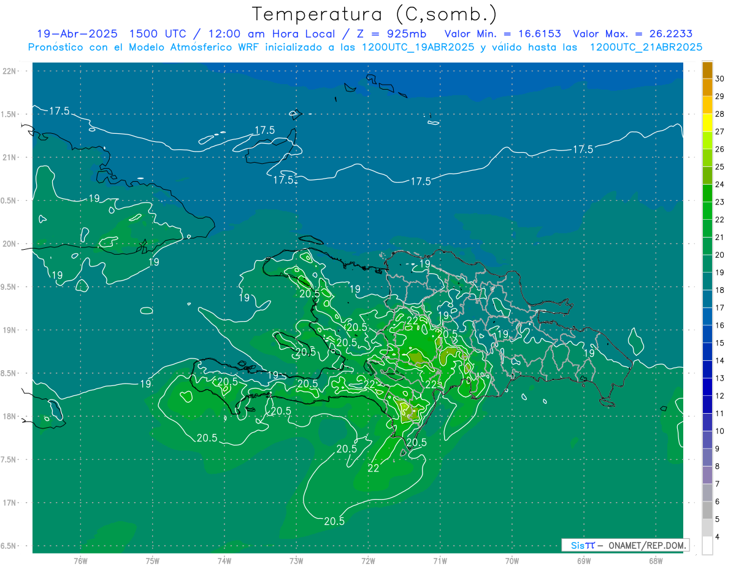The image size is (736, 569).
Task: Click the '74W' longitude axis label
Action: [x=224, y=561]
